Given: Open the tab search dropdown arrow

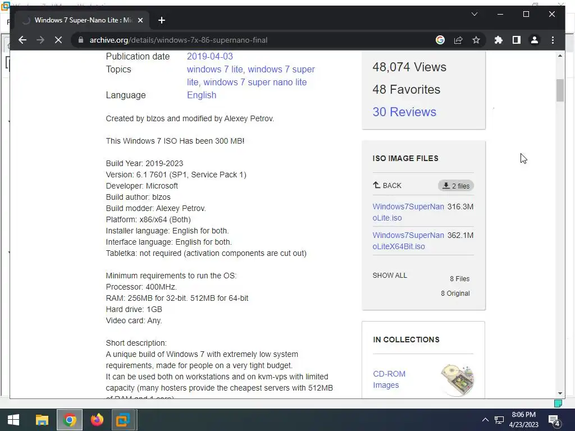Looking at the screenshot, I should pos(474,14).
